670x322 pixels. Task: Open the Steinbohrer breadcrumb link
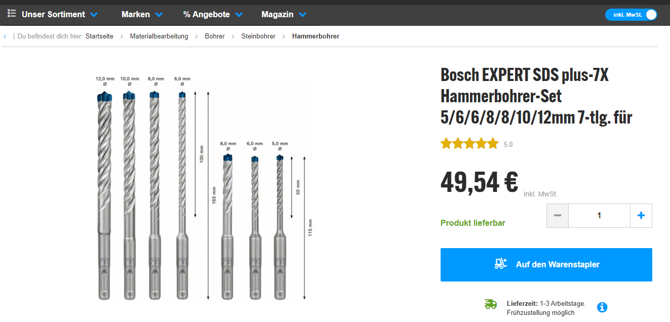(258, 36)
